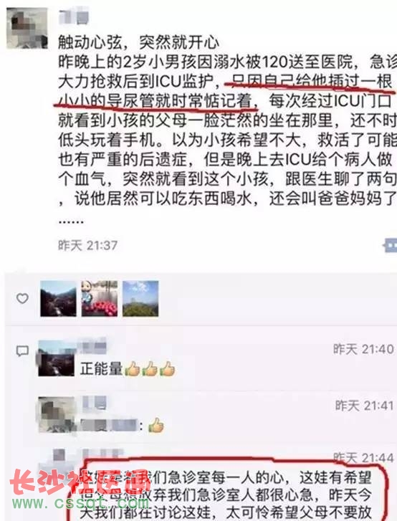The width and height of the screenshot is (397, 521).
Task: Open the post author's pixelated avatar
Action: pos(27,28)
